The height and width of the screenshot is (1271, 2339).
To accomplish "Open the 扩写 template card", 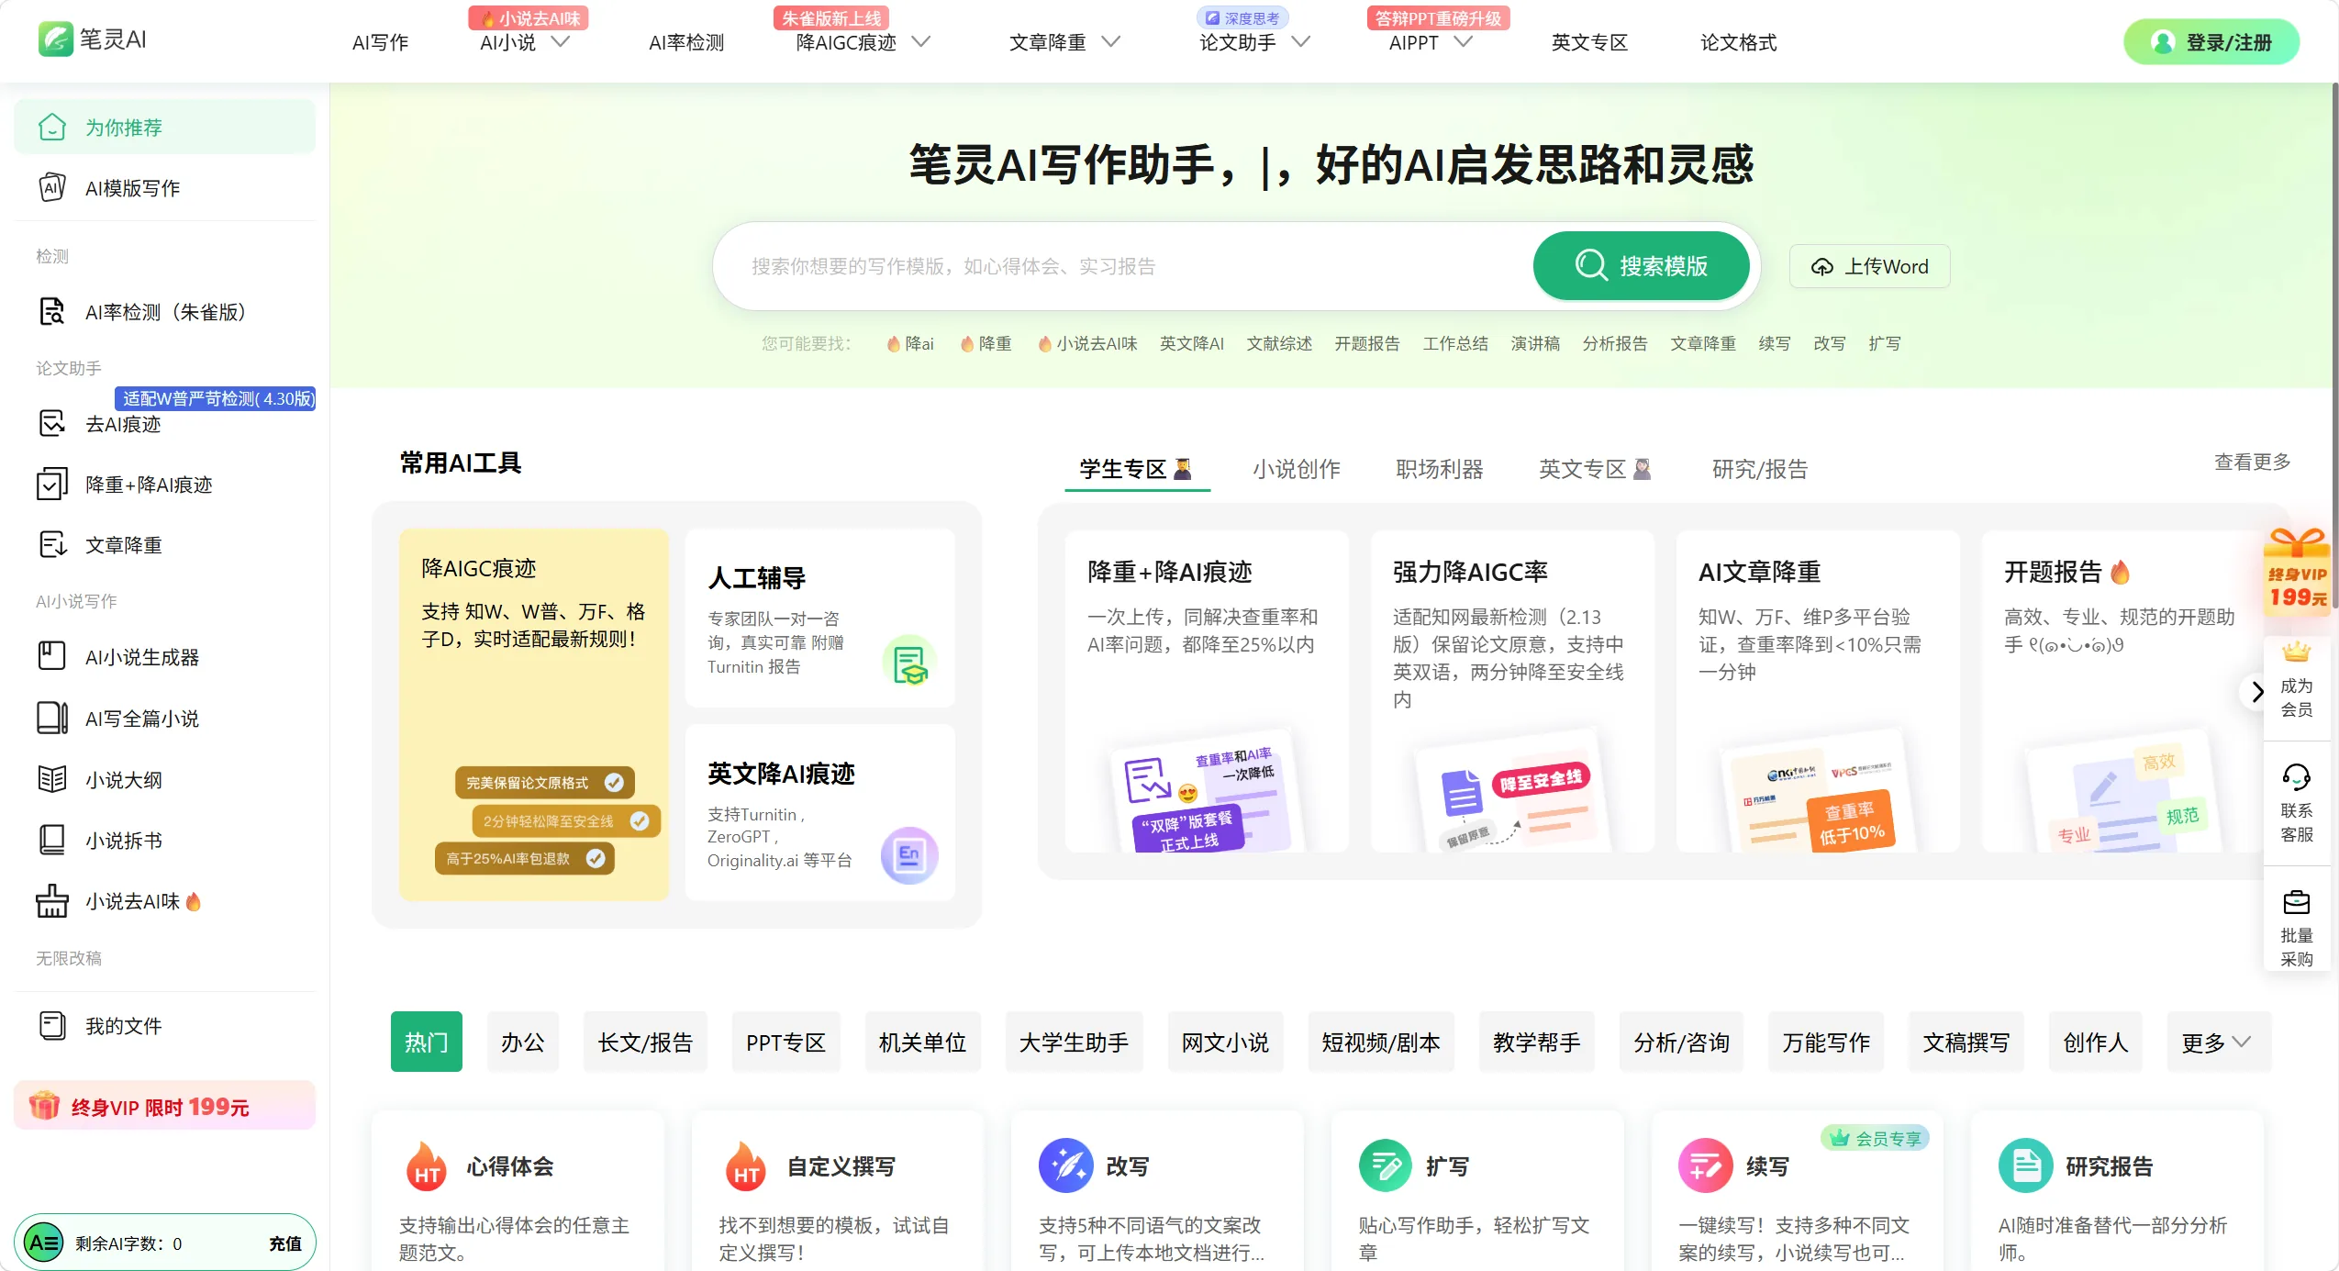I will [1476, 1190].
